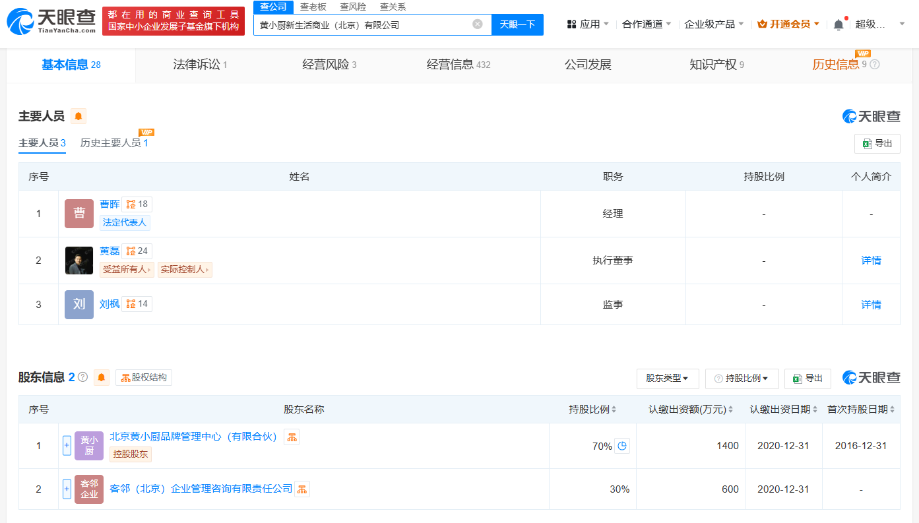Click the bell alert icon beside 主要人员
The width and height of the screenshot is (919, 523).
pos(79,117)
